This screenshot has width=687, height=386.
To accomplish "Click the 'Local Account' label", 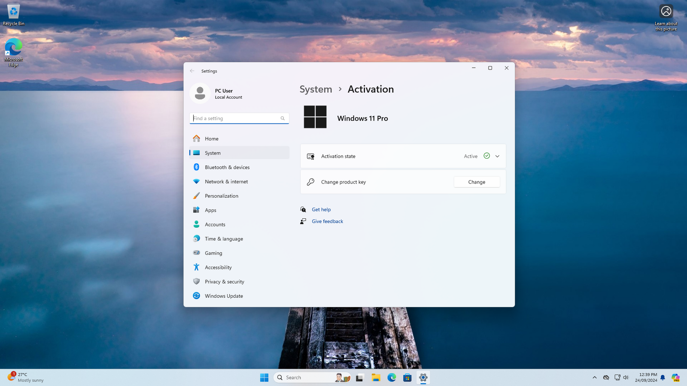I will pyautogui.click(x=228, y=97).
